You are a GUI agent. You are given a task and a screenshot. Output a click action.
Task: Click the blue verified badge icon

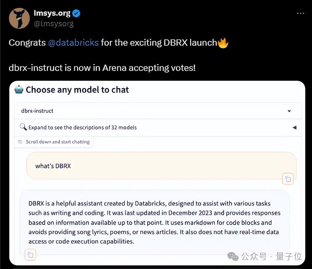pos(76,13)
